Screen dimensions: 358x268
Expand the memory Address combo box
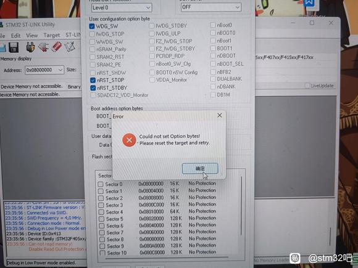click(44, 70)
